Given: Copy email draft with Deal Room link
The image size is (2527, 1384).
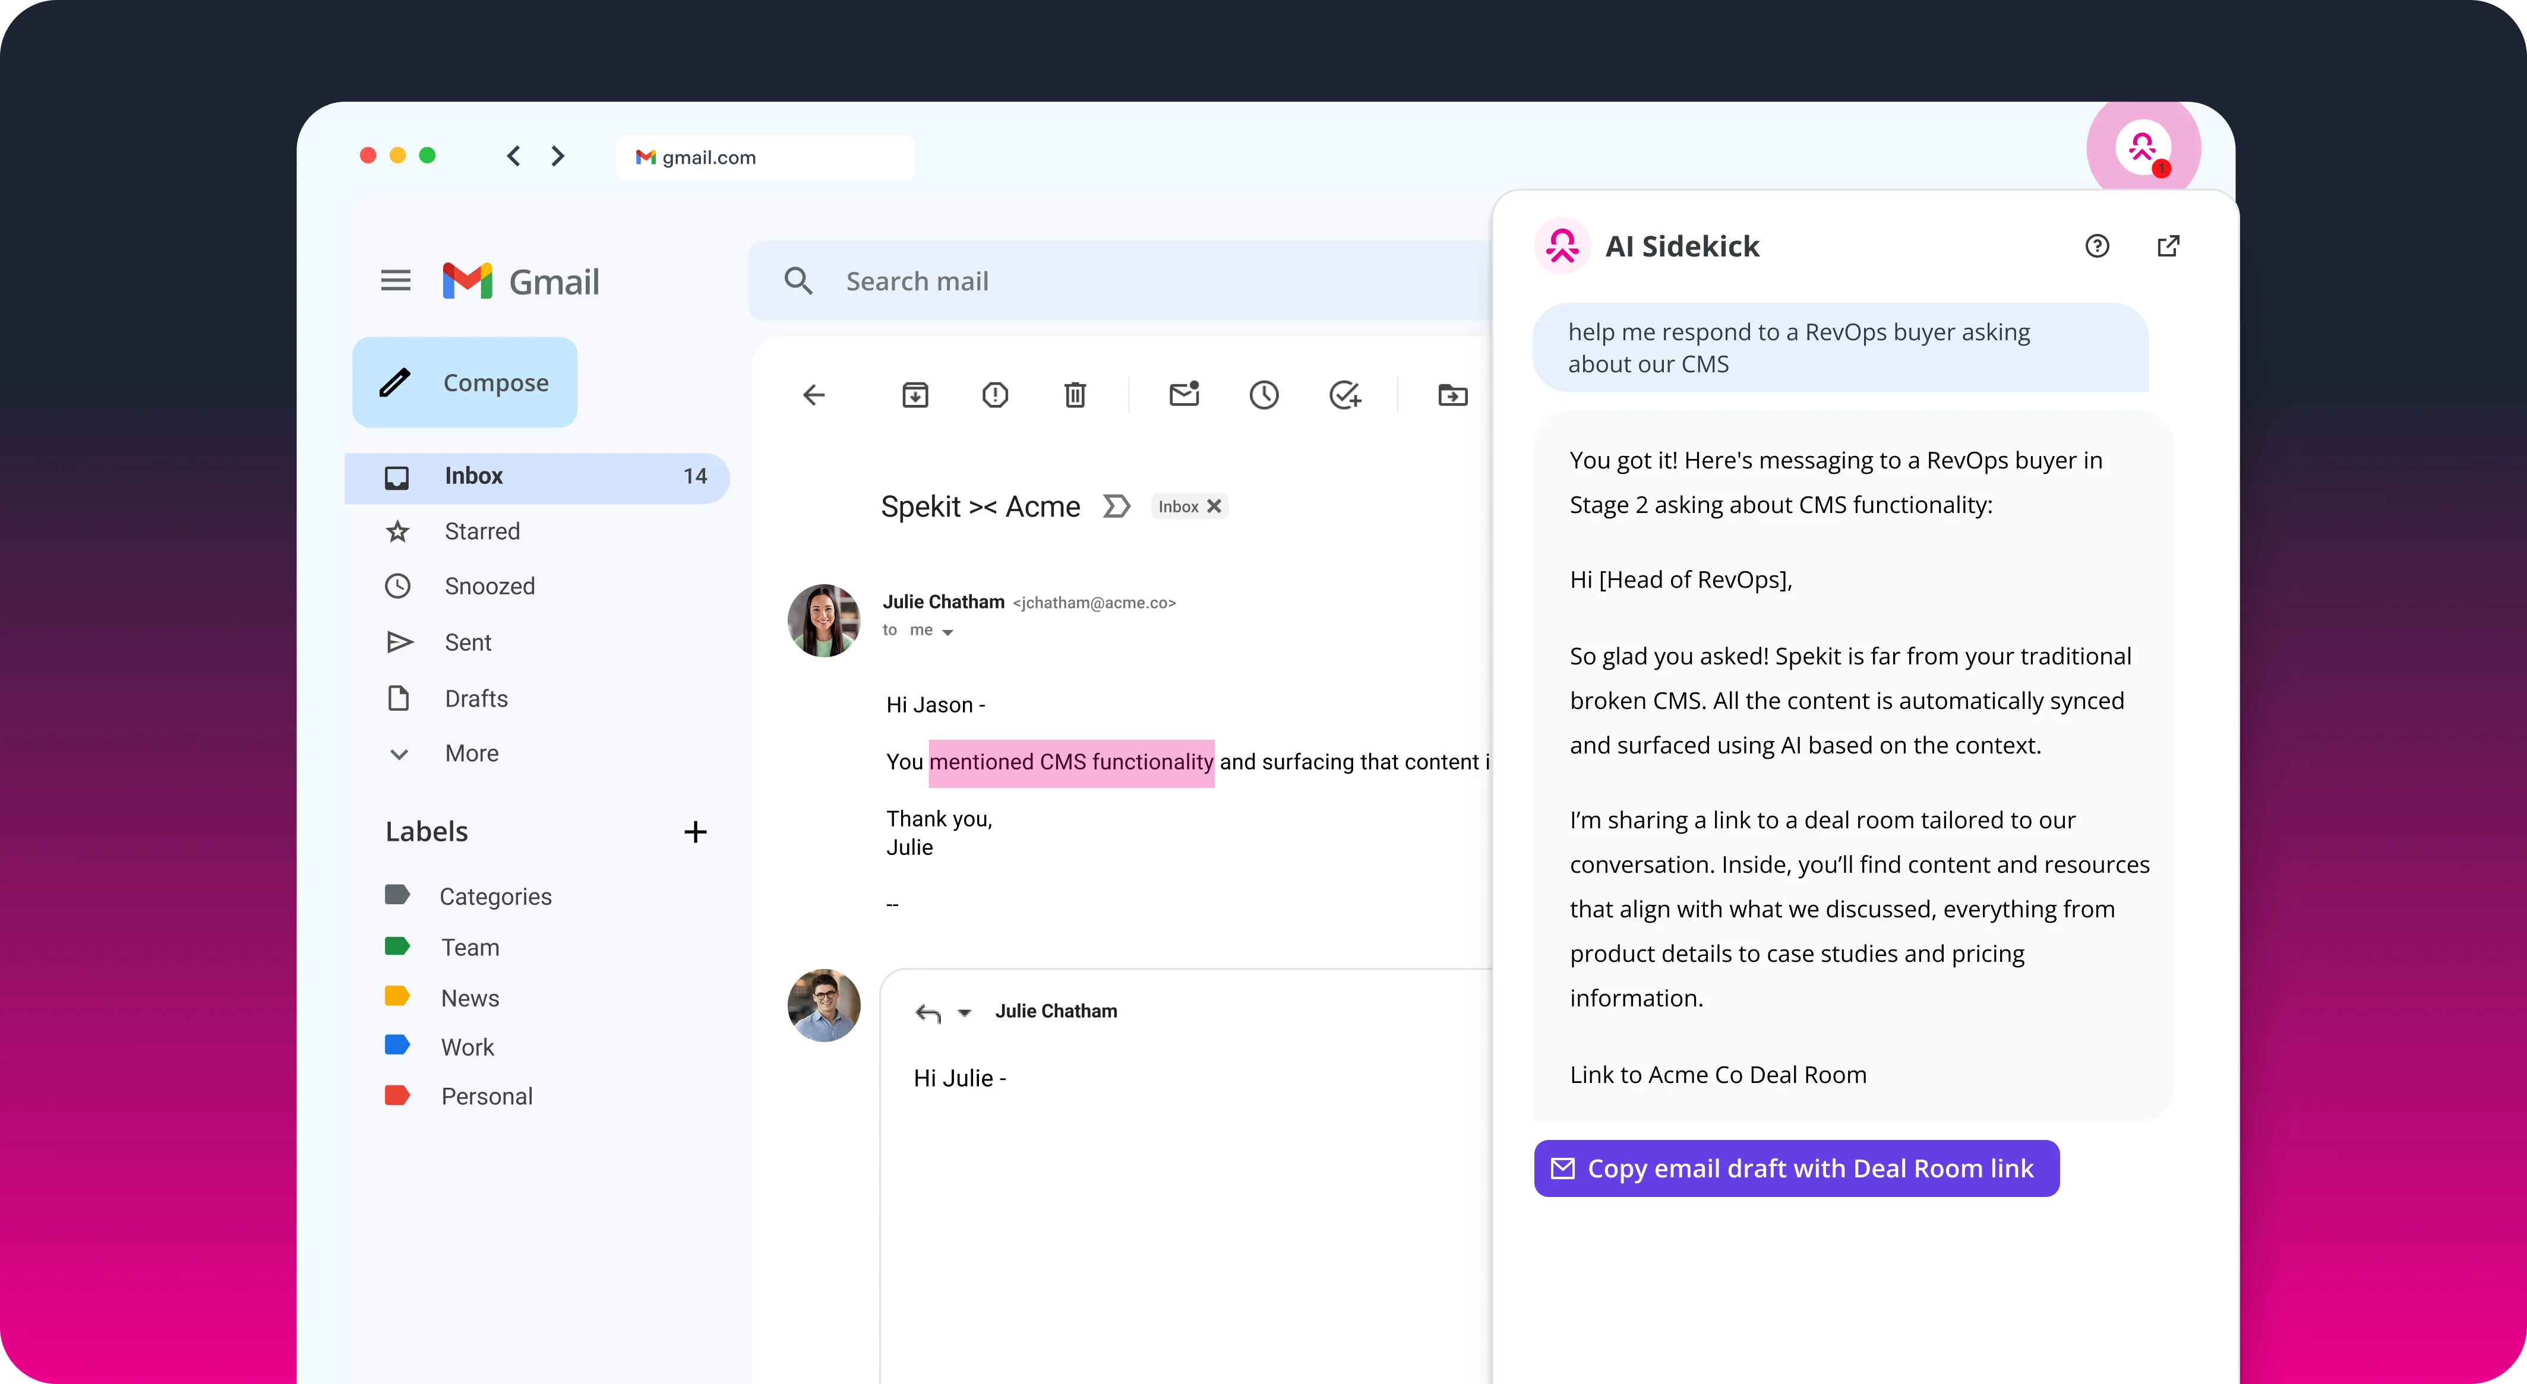Looking at the screenshot, I should pyautogui.click(x=1796, y=1168).
